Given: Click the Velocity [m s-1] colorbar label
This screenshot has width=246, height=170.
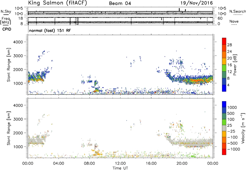Looking at the screenshot, I should (x=243, y=128).
